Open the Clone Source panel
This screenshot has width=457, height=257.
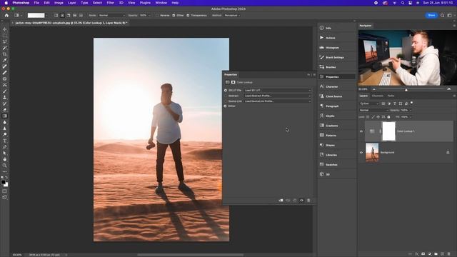pos(336,96)
